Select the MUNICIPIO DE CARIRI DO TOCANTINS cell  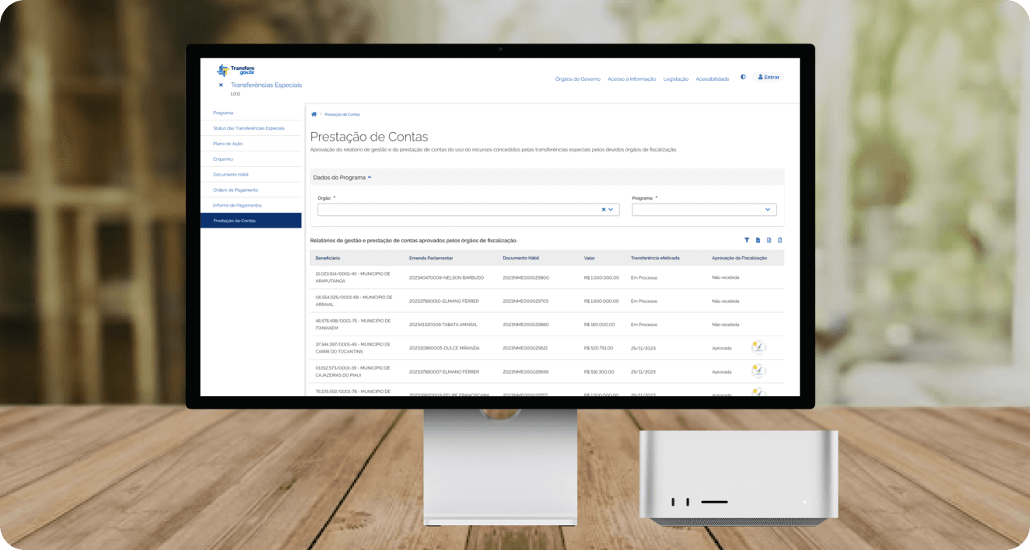click(x=353, y=348)
